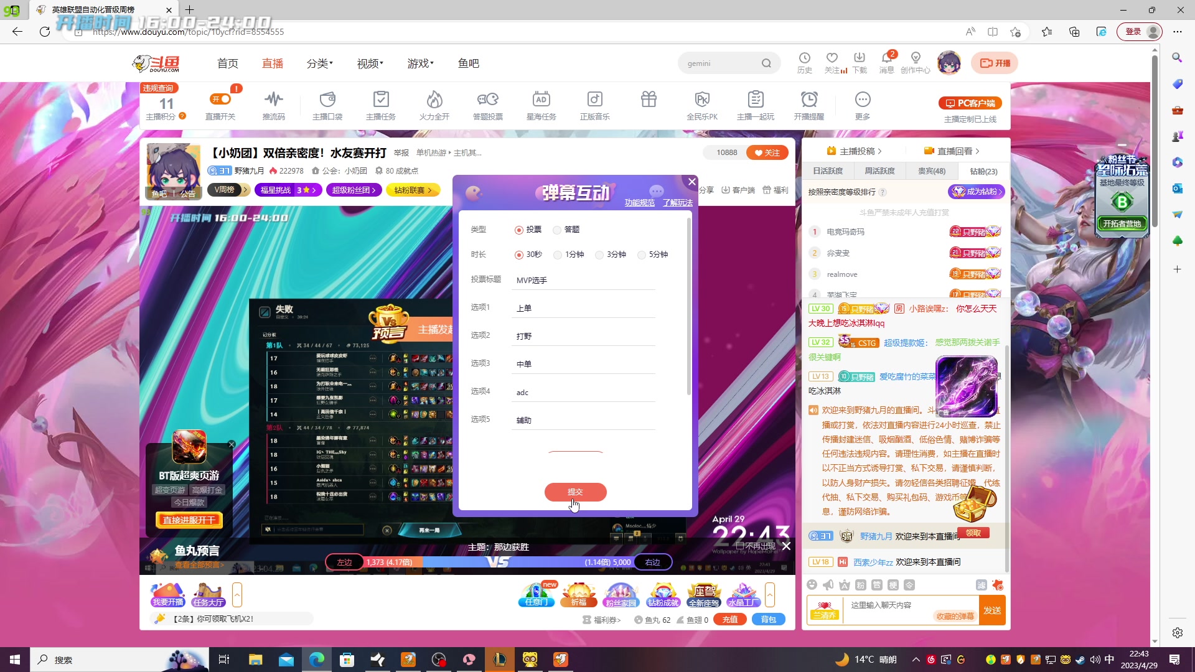The width and height of the screenshot is (1195, 672).
Task: Click the 关注 follow button
Action: point(767,152)
